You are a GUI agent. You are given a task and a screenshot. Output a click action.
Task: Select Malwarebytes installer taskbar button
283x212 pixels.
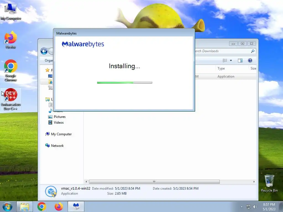tap(76, 206)
